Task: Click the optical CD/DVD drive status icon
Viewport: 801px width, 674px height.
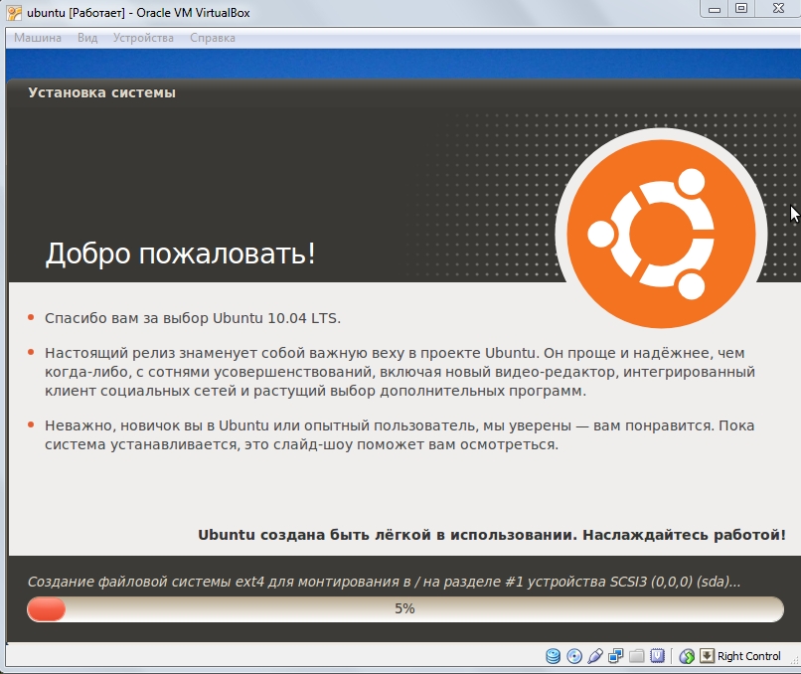Action: [x=574, y=655]
